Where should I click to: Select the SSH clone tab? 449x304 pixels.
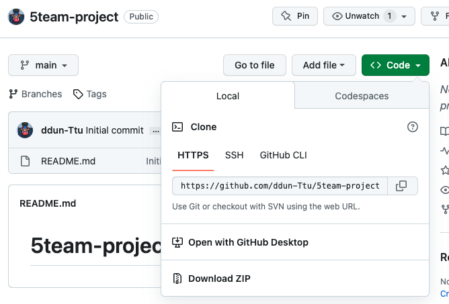click(x=234, y=155)
